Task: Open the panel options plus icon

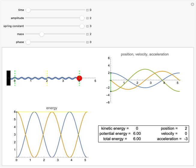Action: coord(192,4)
